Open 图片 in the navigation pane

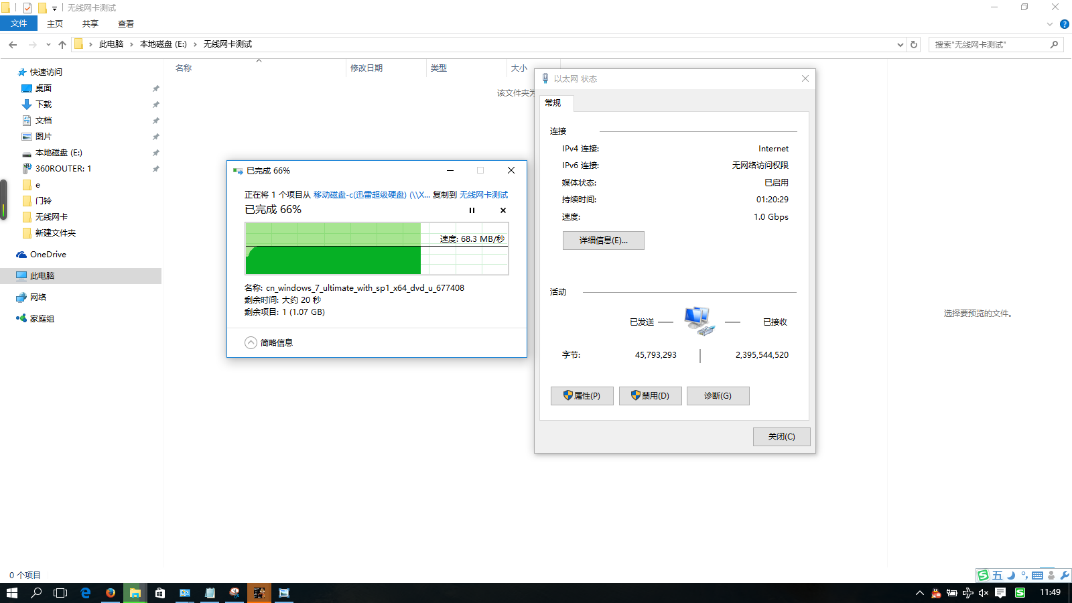pyautogui.click(x=44, y=137)
